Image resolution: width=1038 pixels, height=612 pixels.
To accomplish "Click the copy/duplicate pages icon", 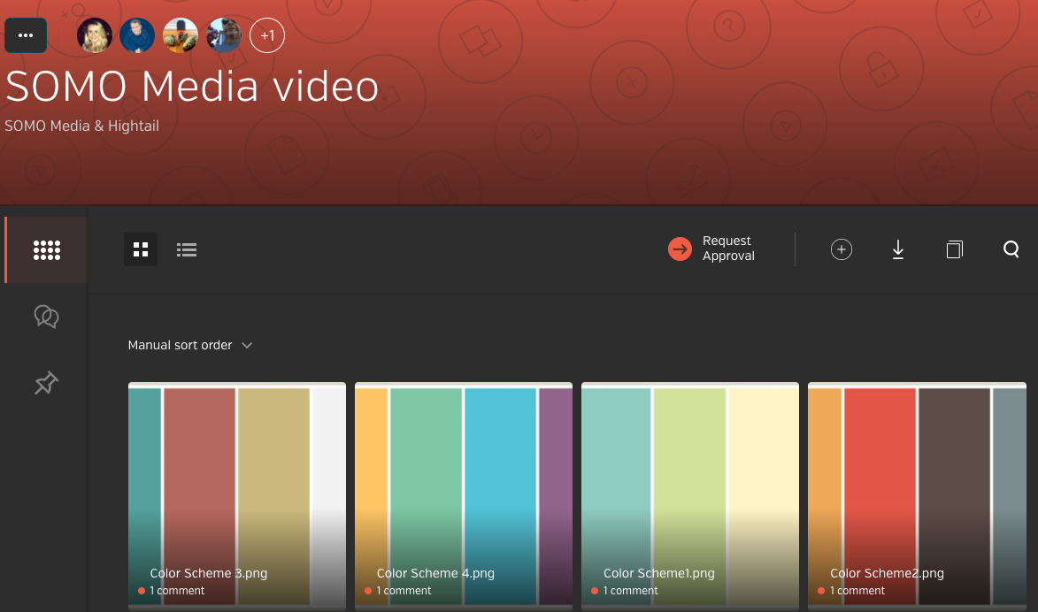I will pos(955,249).
